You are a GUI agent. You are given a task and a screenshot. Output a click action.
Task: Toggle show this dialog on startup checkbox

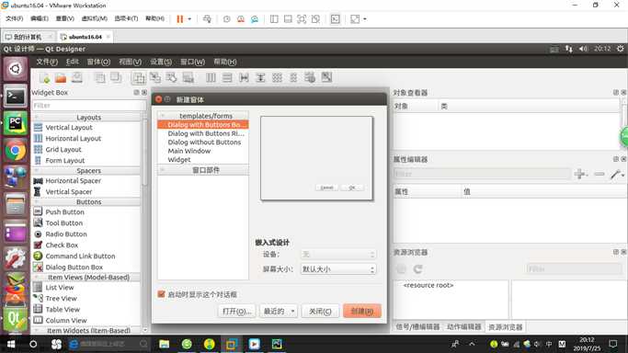pos(162,294)
